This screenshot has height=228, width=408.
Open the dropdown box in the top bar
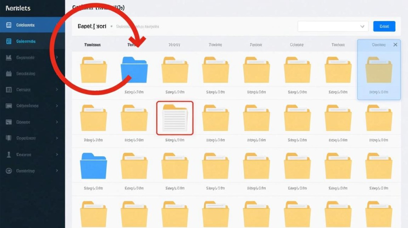pos(333,26)
